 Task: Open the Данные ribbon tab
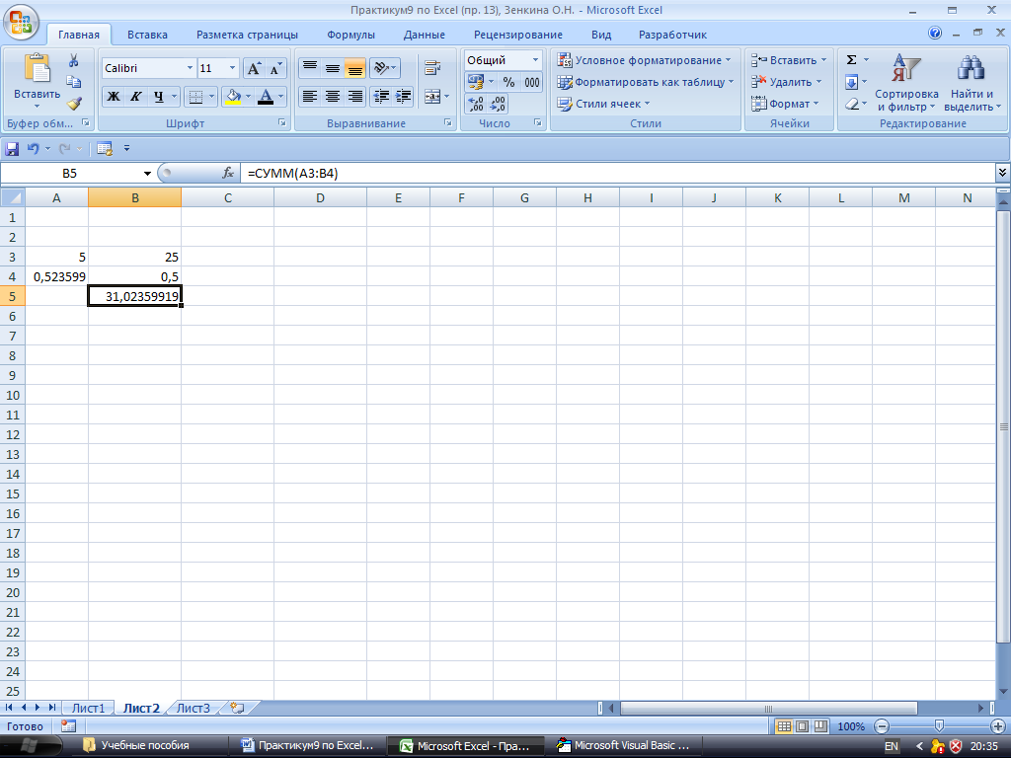(x=425, y=35)
